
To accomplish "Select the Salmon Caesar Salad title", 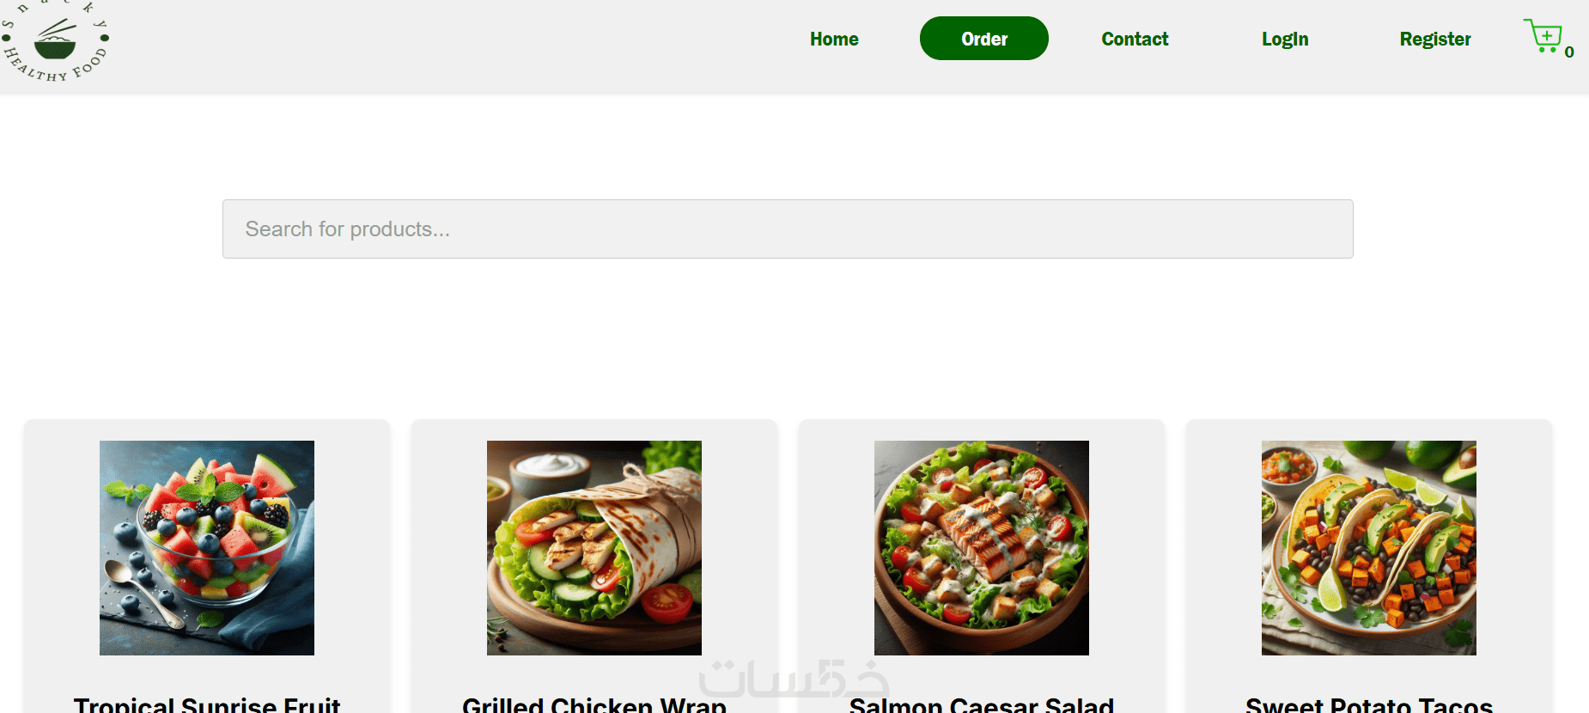I will (982, 704).
